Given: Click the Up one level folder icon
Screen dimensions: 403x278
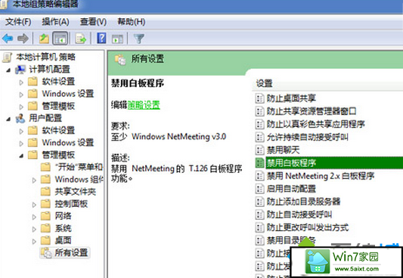Looking at the screenshot, I should pyautogui.click(x=44, y=39).
